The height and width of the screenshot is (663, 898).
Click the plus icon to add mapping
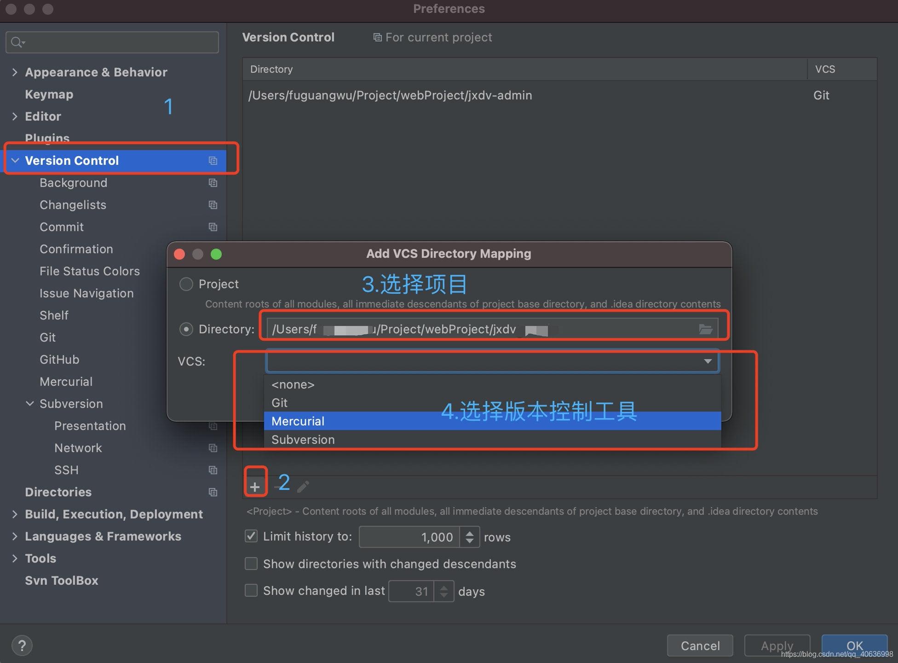point(255,487)
